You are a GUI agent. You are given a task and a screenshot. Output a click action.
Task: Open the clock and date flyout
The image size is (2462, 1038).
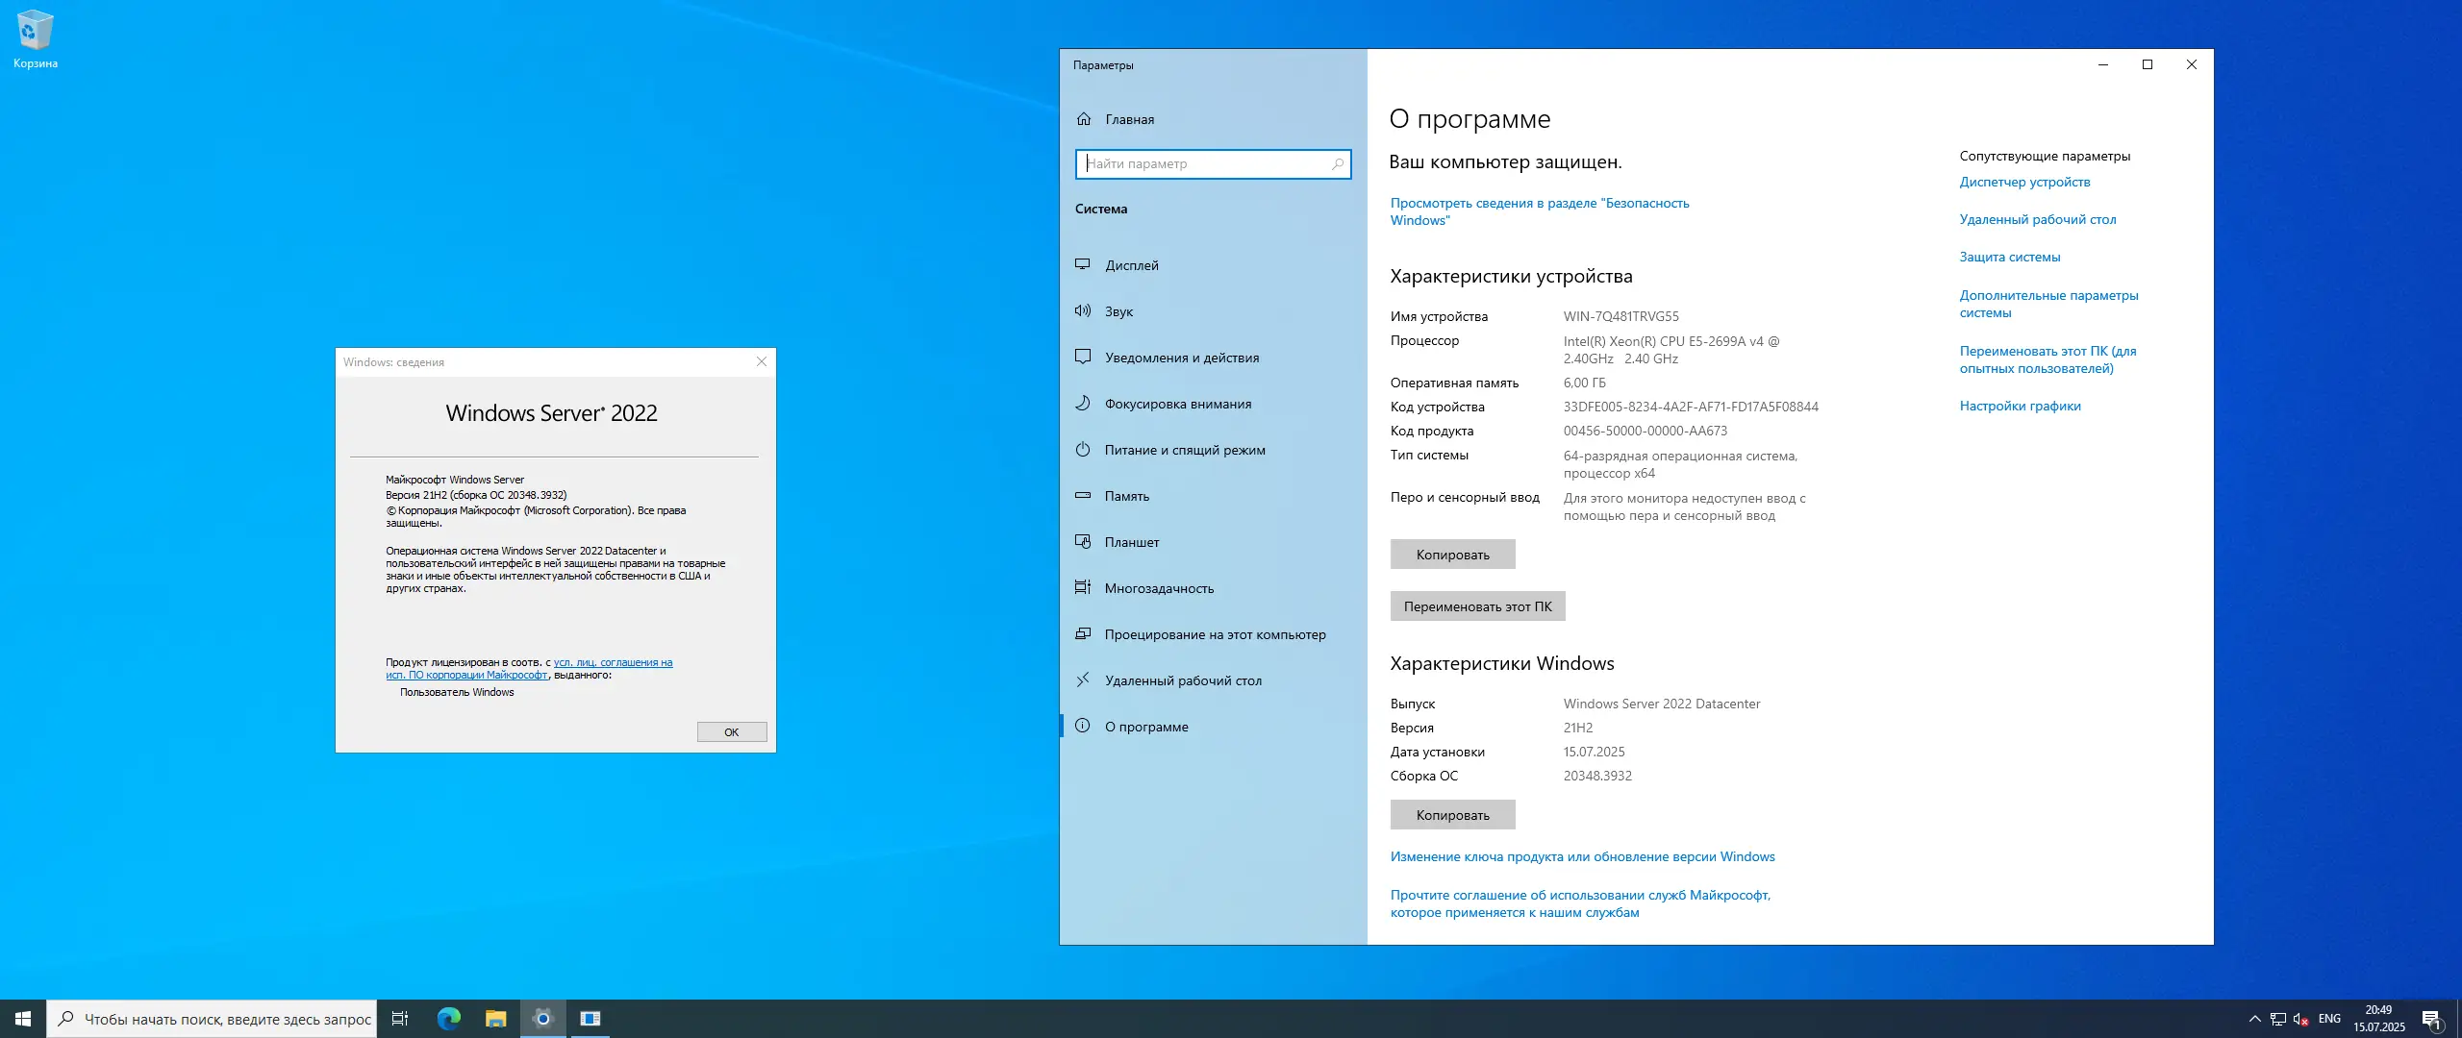pos(2379,1018)
